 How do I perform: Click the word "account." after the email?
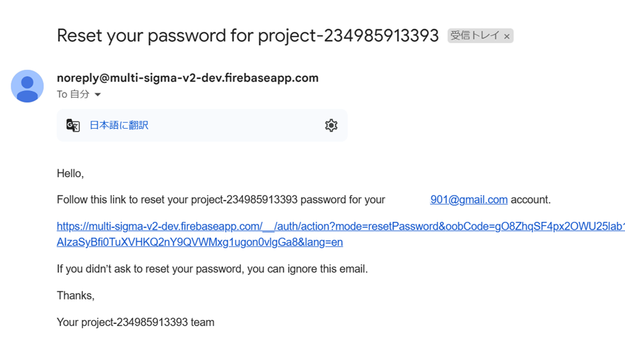click(531, 200)
